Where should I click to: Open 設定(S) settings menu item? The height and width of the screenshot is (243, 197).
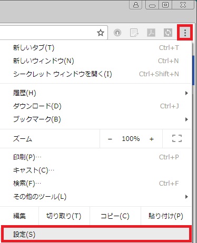96,234
